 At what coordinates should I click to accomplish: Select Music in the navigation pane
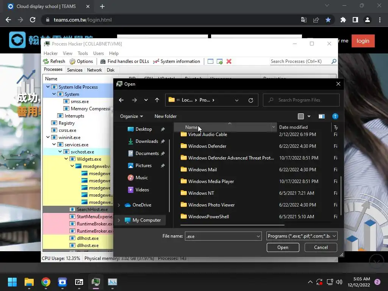(142, 178)
